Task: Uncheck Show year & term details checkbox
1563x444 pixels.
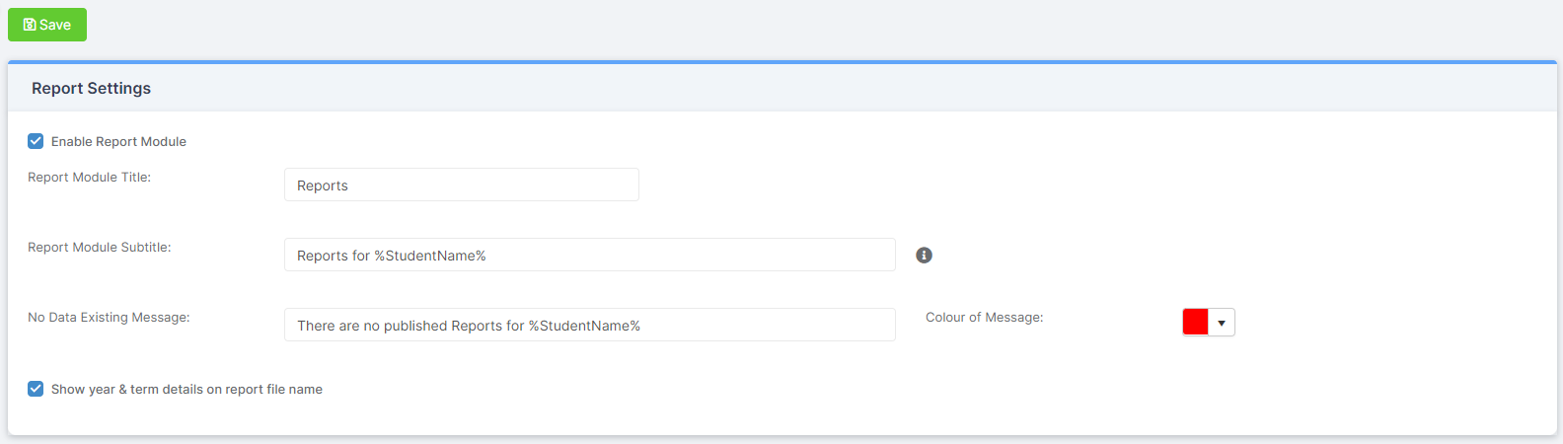Action: click(x=36, y=389)
